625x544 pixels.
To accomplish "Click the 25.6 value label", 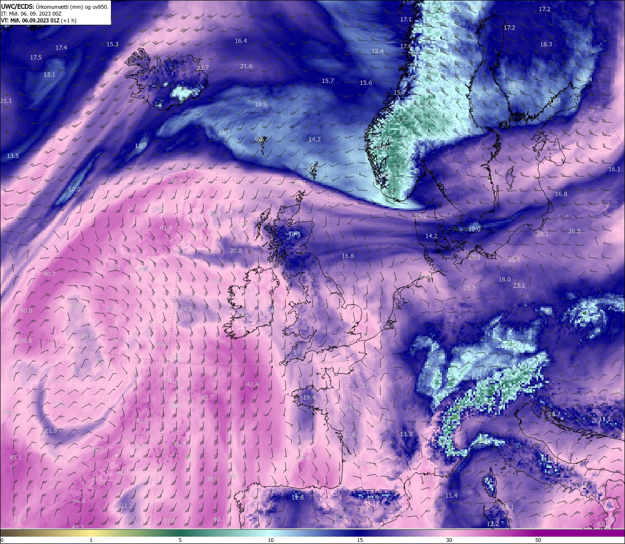I will pyautogui.click(x=514, y=260).
